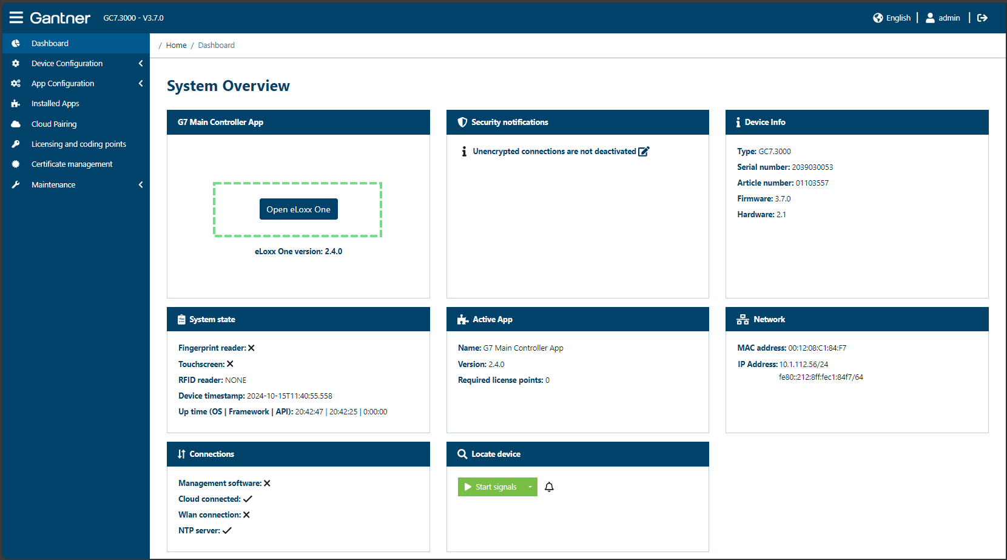The width and height of the screenshot is (1007, 560).
Task: Click the Open eLoxx One button
Action: [298, 209]
